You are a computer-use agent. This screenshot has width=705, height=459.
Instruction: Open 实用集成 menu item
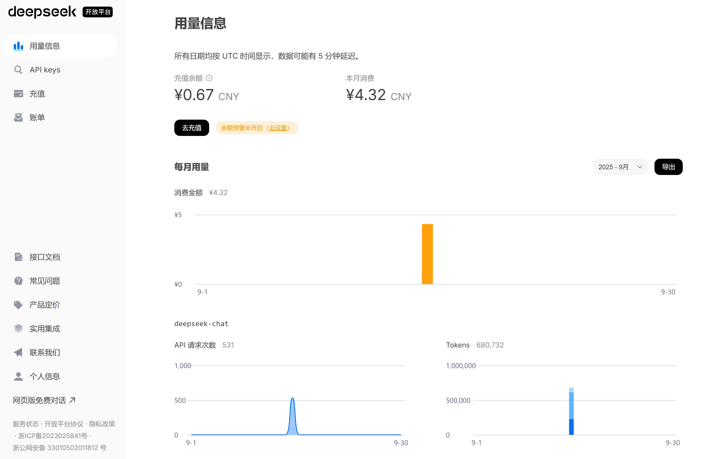pyautogui.click(x=45, y=329)
